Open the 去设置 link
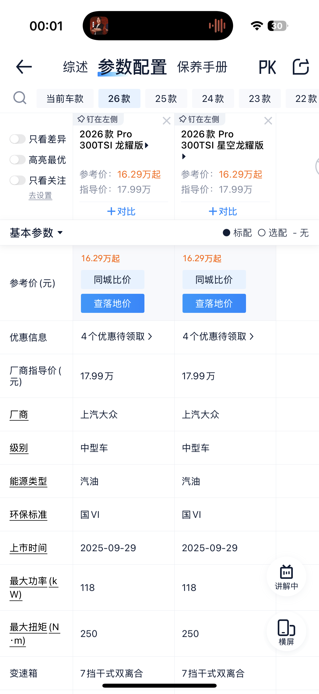This screenshot has width=319, height=694. [x=40, y=196]
